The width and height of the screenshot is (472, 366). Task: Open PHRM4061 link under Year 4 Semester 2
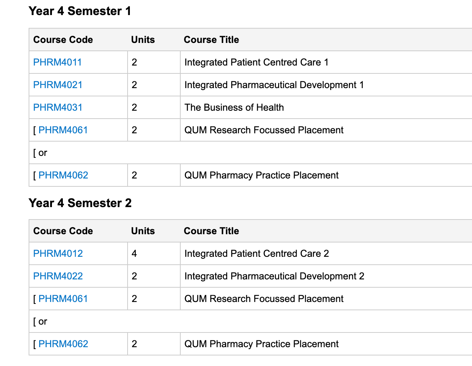[x=63, y=299]
